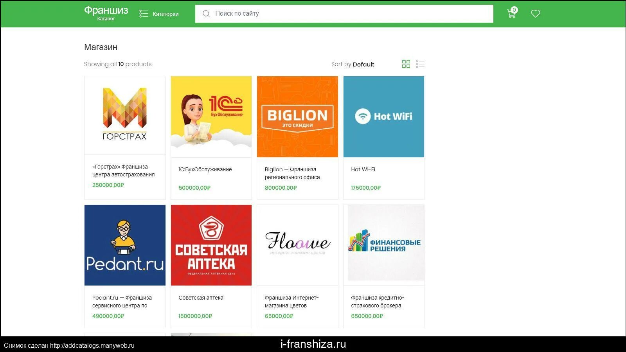
Task: Click the Франшиза Интернет-магазина цветов title
Action: point(291,302)
